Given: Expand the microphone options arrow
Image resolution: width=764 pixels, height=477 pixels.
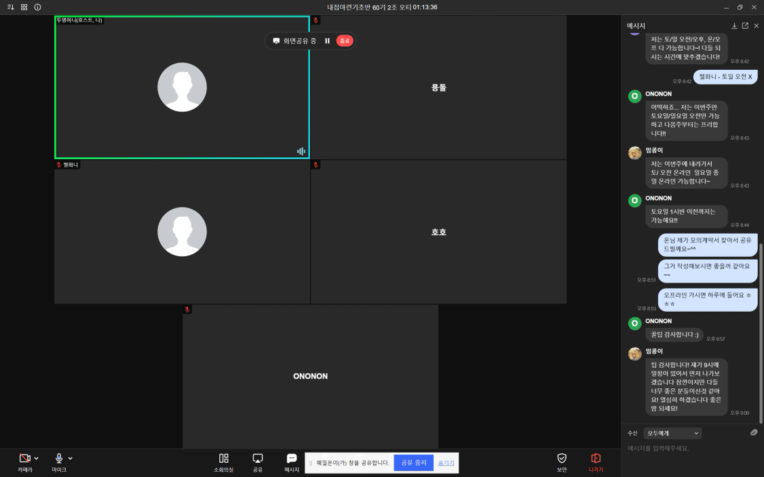Looking at the screenshot, I should [x=71, y=459].
